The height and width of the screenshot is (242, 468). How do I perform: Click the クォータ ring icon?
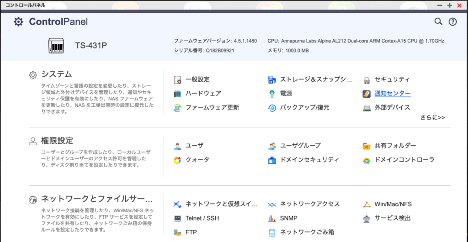coord(177,160)
